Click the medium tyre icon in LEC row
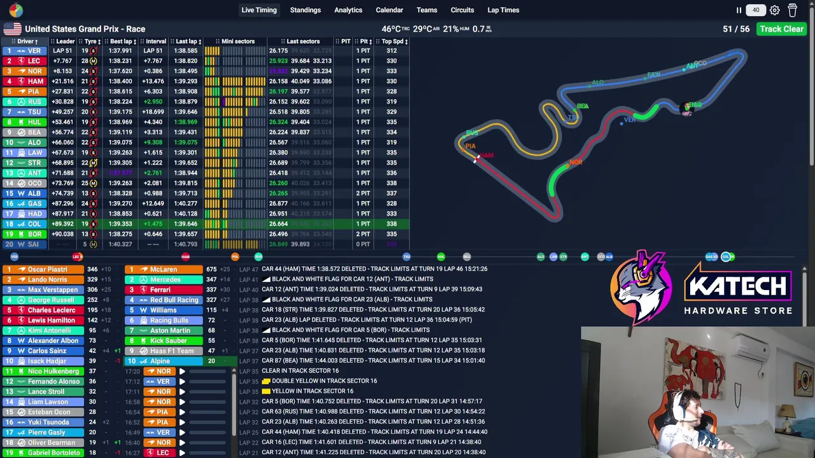 [93, 61]
